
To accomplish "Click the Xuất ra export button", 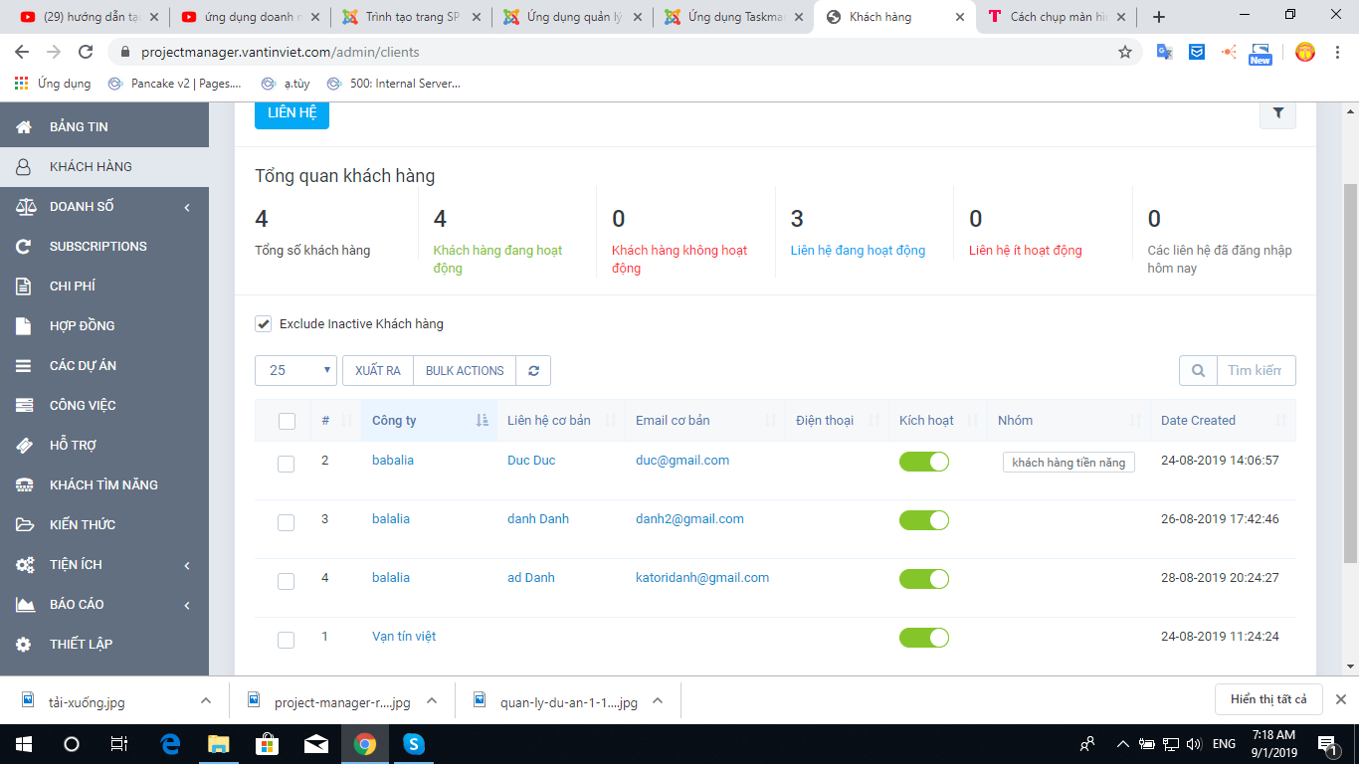I will tap(378, 371).
